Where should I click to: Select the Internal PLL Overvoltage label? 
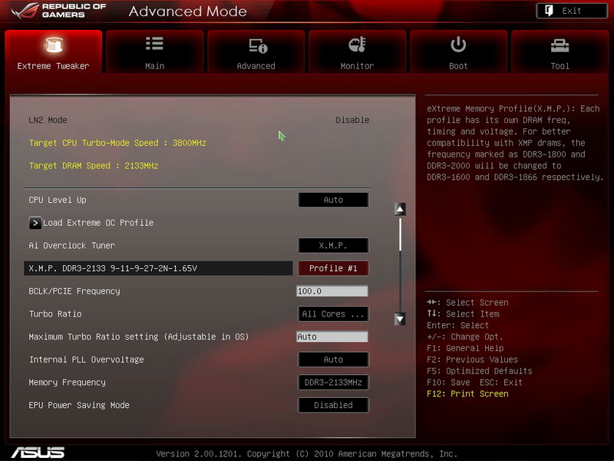(87, 360)
